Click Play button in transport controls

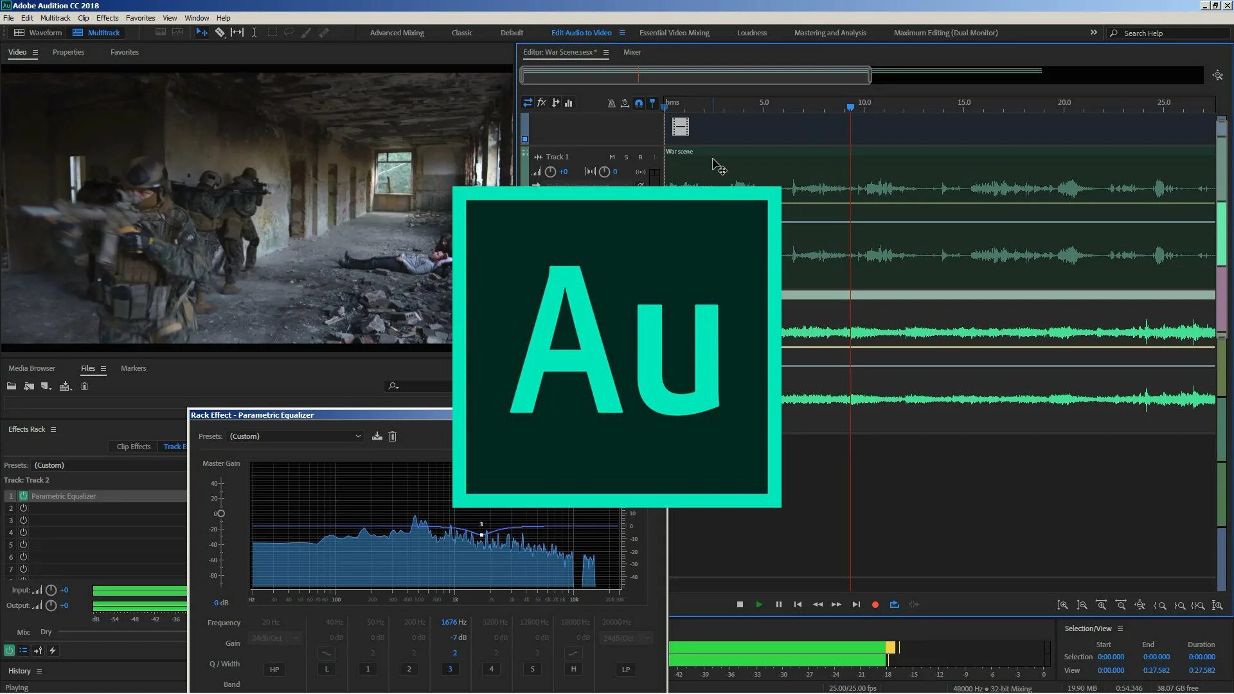pos(758,604)
